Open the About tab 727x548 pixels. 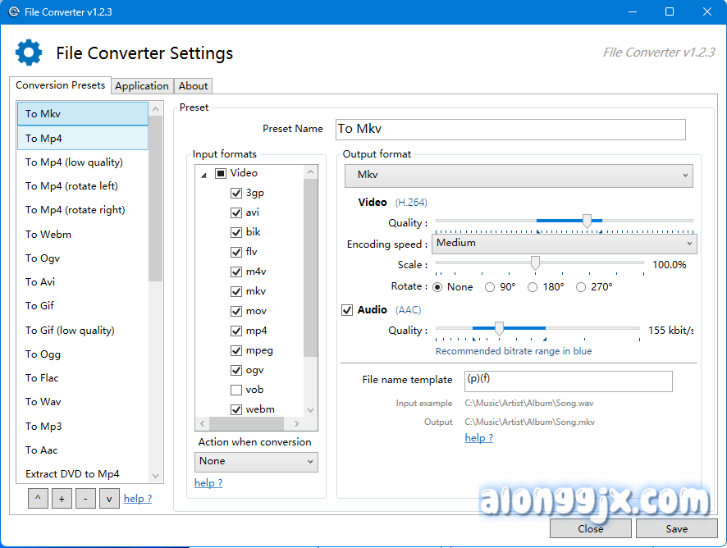click(x=194, y=86)
